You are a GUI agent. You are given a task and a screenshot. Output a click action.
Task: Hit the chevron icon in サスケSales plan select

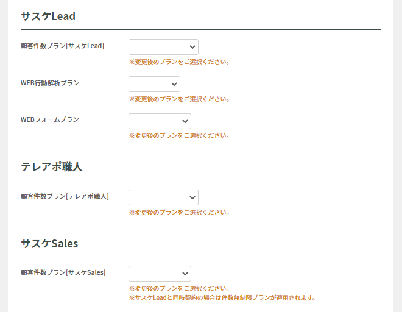[185, 274]
